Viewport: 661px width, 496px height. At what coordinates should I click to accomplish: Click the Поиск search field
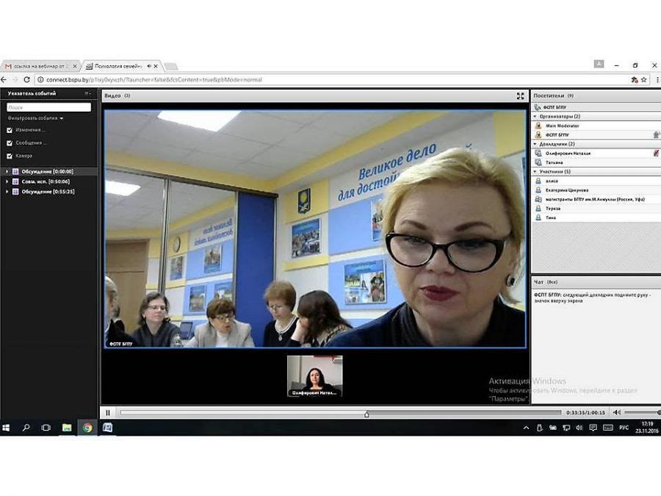coord(49,107)
